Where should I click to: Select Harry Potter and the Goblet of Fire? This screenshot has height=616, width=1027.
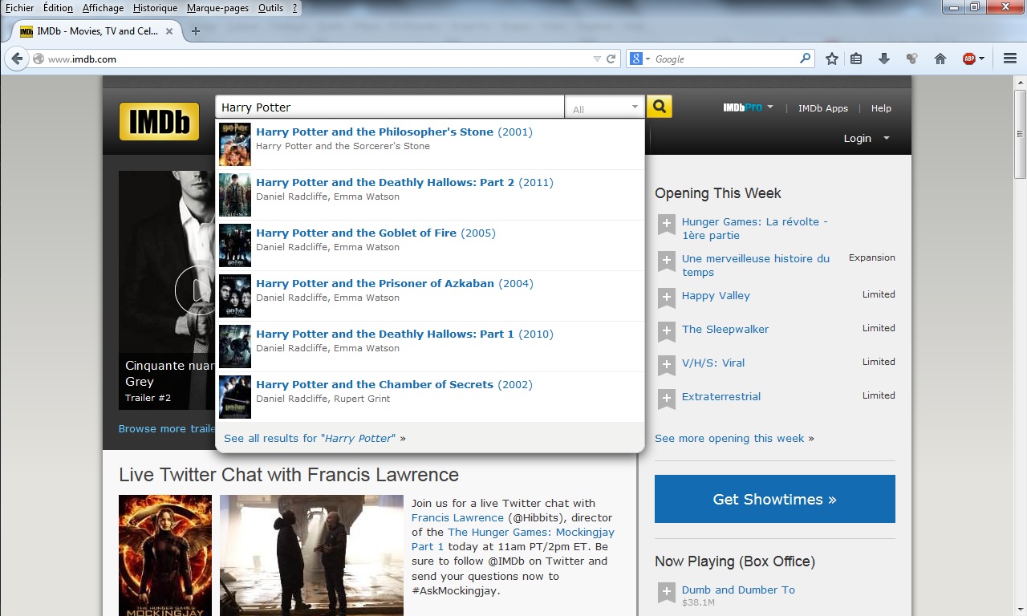(430, 245)
